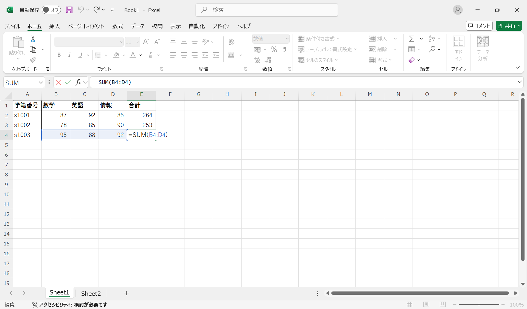This screenshot has width=527, height=309.
Task: Expand the formula bar chevron
Action: (519, 82)
